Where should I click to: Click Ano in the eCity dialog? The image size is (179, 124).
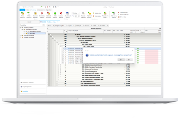tap(121, 60)
